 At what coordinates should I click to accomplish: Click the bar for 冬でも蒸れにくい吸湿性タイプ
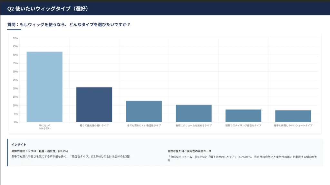(x=144, y=111)
